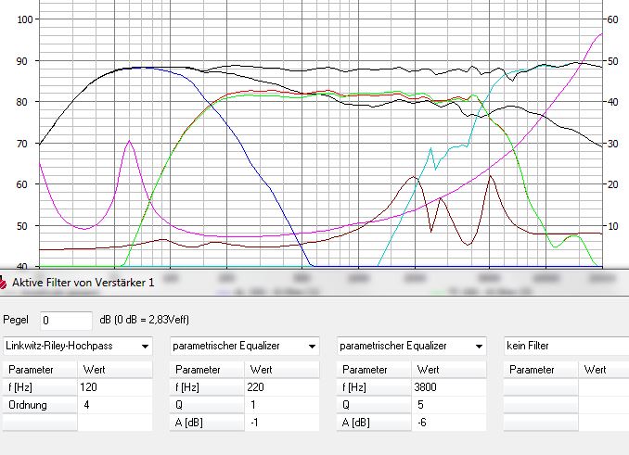Select the Ordnung value cell showing 4

click(x=114, y=405)
